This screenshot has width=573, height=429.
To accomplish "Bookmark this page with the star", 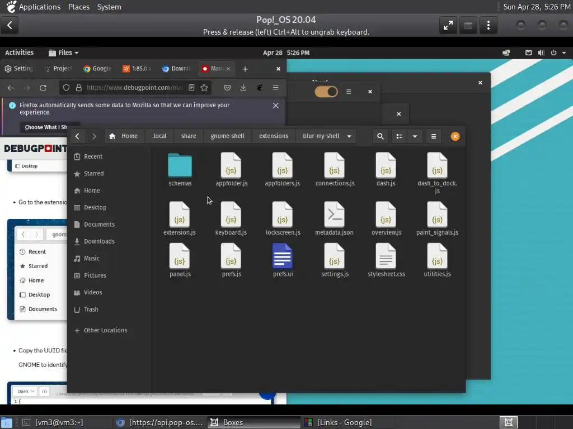I will 204,88.
